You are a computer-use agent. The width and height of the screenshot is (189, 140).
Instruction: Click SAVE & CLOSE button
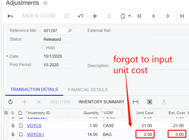tap(39, 16)
